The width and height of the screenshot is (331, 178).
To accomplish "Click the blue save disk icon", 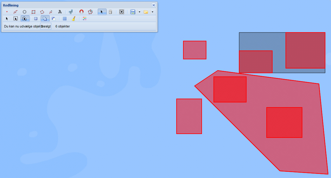I will (x=133, y=12).
